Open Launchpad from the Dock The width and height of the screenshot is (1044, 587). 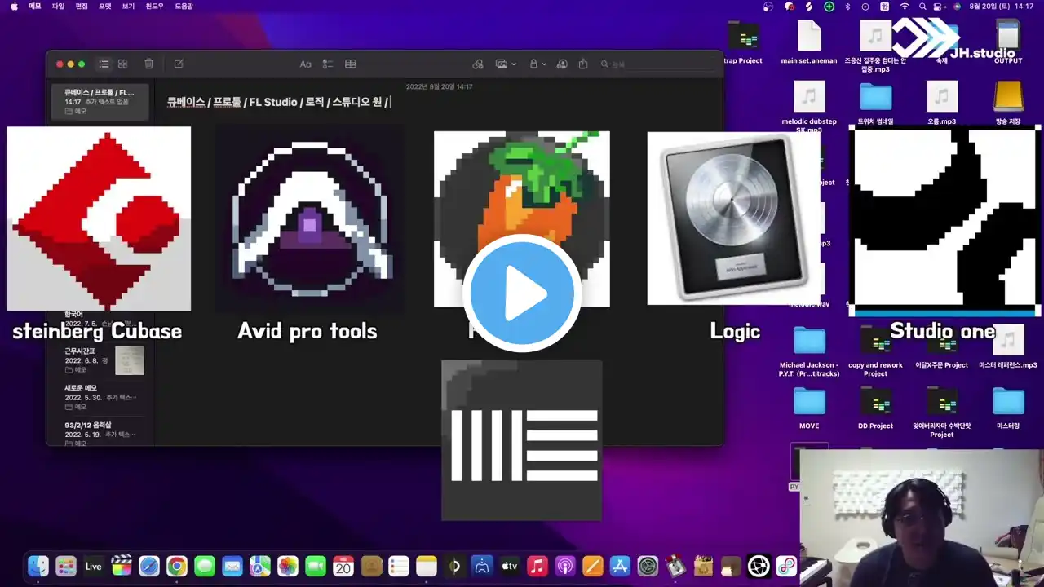click(65, 566)
